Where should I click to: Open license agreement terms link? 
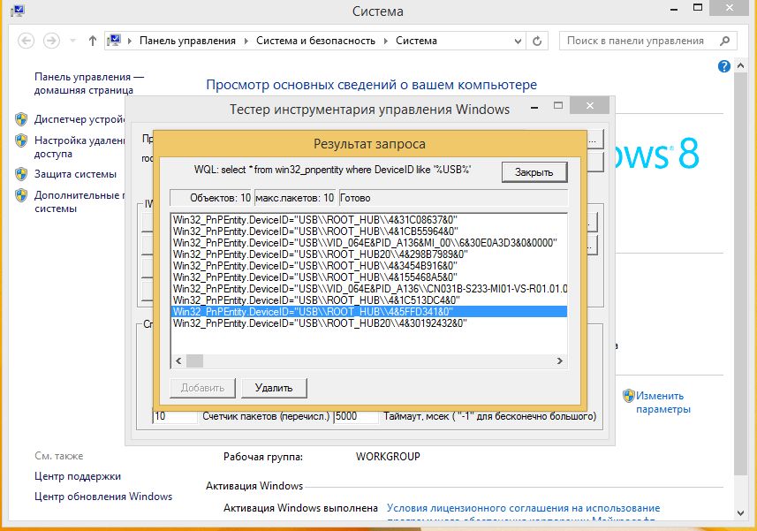tap(523, 513)
